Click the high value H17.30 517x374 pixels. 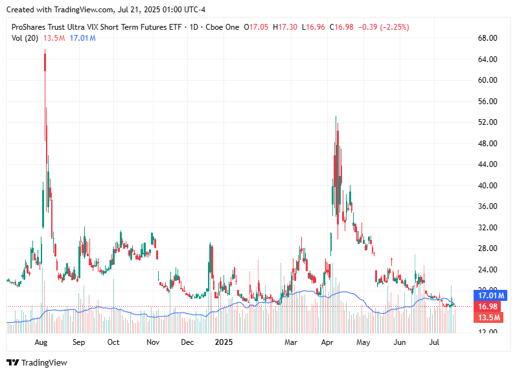(285, 27)
